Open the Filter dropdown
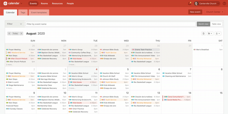 click(15, 24)
